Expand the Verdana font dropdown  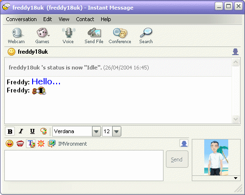click(96, 131)
